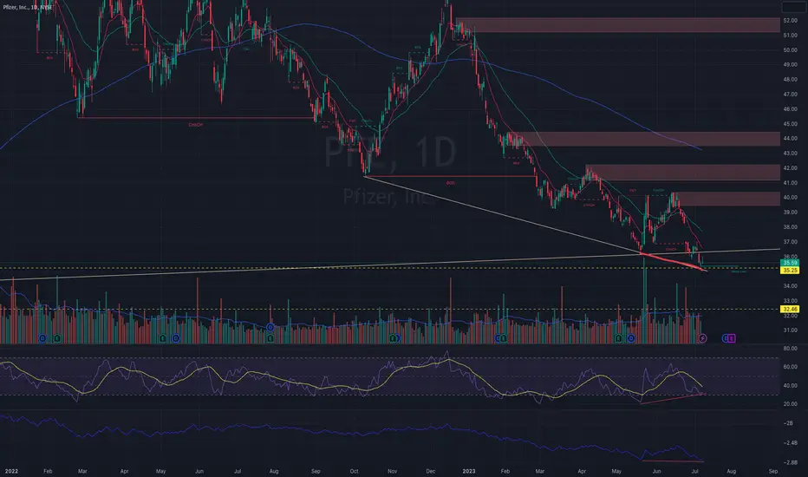Open the upcoming purple earnings marker before August 2023

(x=731, y=338)
